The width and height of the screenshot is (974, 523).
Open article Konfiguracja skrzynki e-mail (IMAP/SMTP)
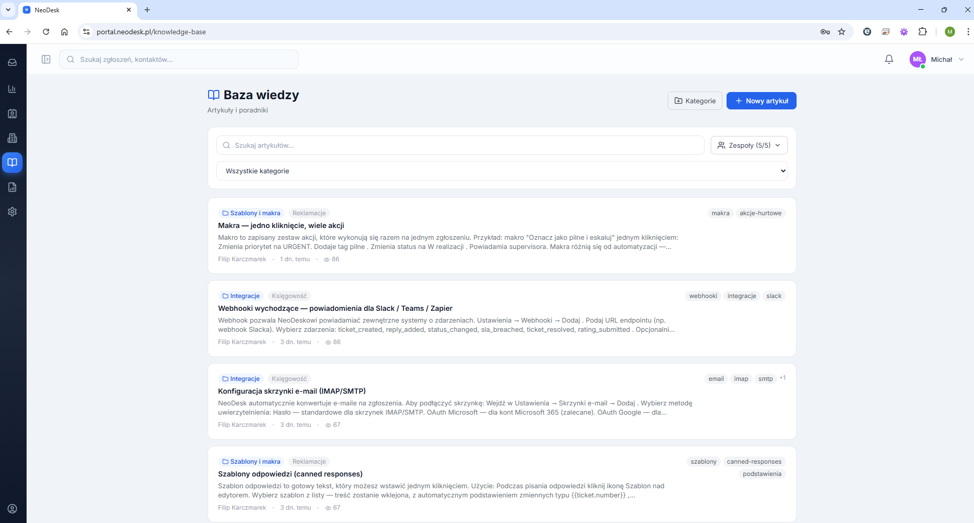pyautogui.click(x=292, y=391)
